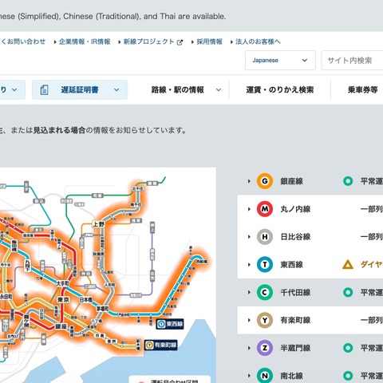Click the delay certificate document icon
Screen dimensions: 383x383
[x=44, y=90]
